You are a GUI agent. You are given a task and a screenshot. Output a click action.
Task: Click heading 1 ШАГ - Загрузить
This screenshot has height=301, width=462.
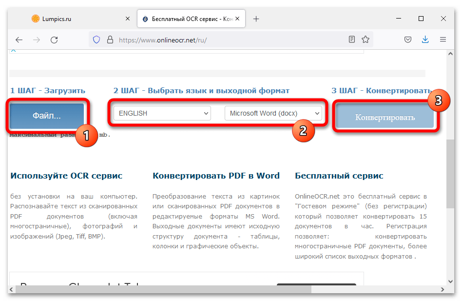coord(48,91)
